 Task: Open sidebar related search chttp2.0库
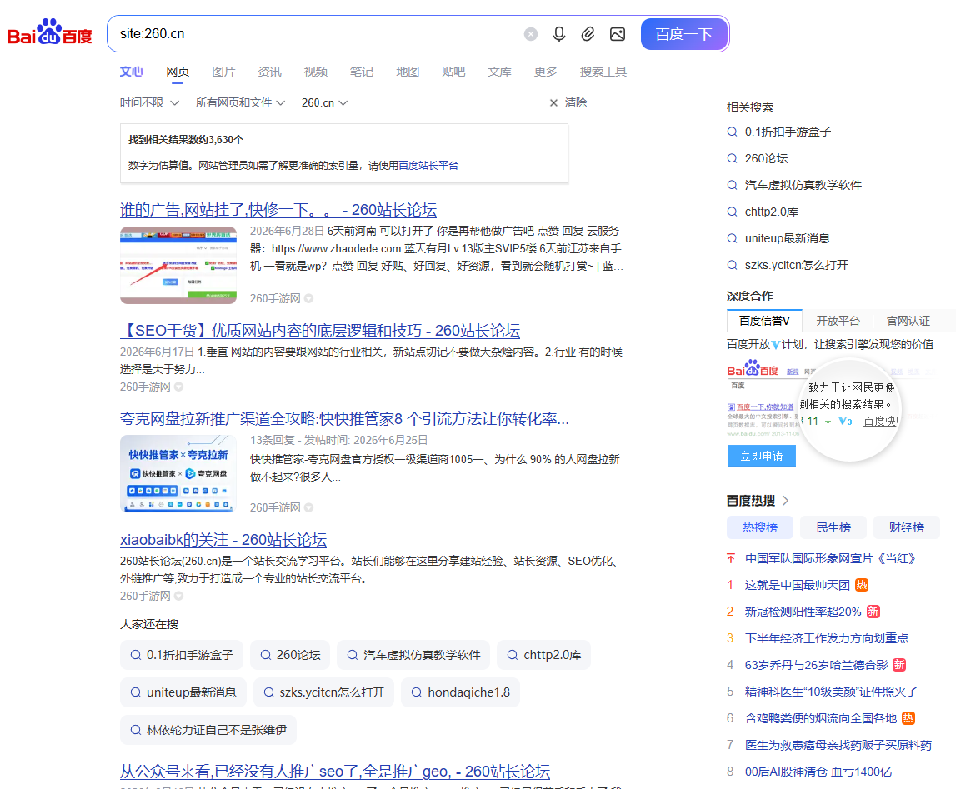pyautogui.click(x=771, y=212)
